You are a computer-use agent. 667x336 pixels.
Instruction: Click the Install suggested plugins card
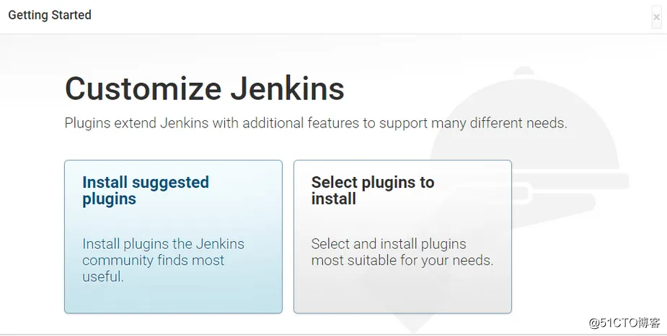click(173, 236)
